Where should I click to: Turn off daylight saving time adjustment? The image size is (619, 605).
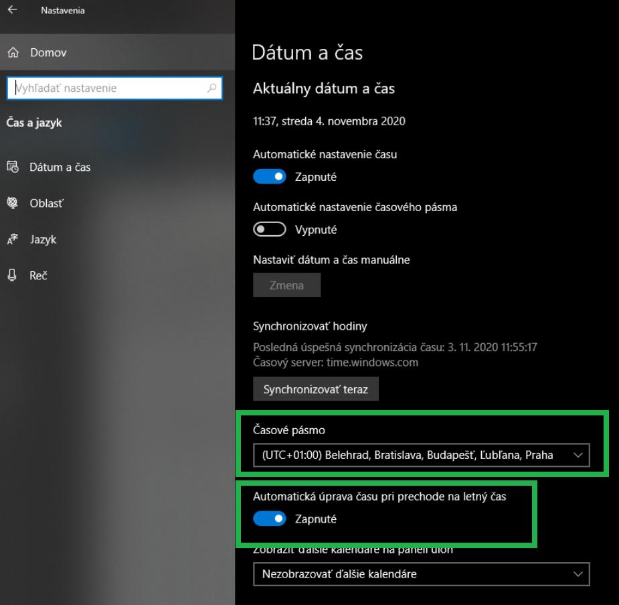click(268, 519)
